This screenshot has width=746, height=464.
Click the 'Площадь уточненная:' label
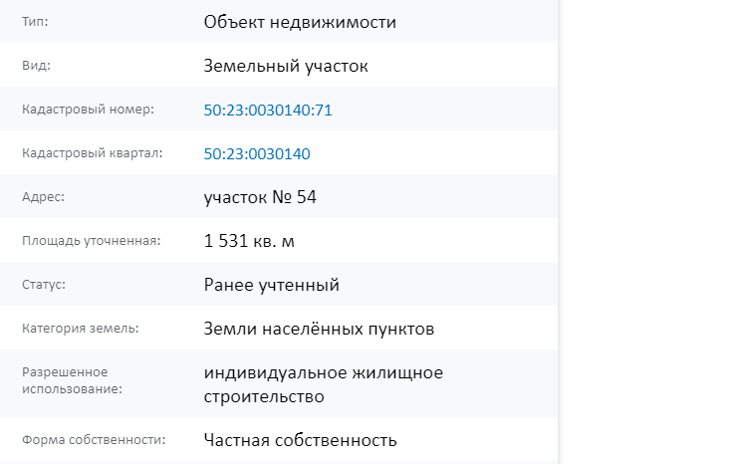pyautogui.click(x=92, y=241)
